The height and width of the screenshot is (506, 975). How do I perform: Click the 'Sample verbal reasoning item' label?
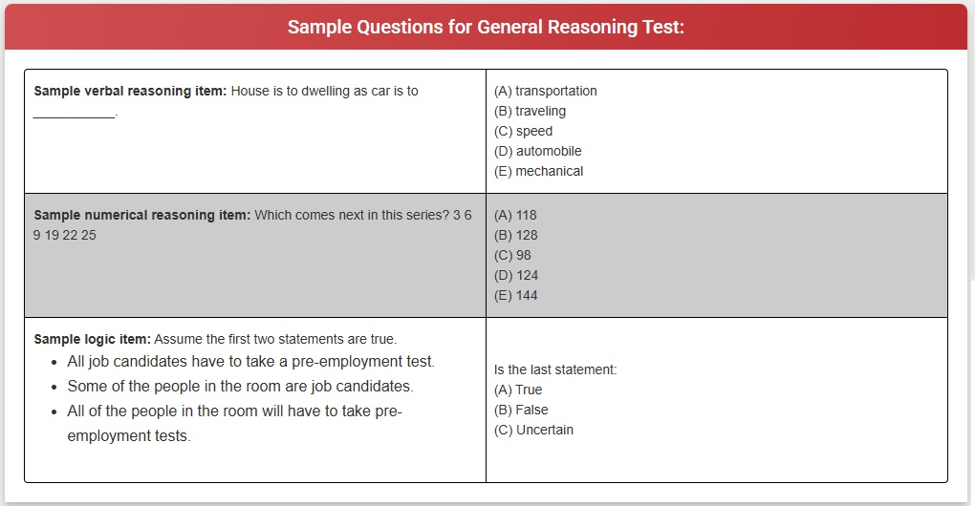(x=130, y=91)
